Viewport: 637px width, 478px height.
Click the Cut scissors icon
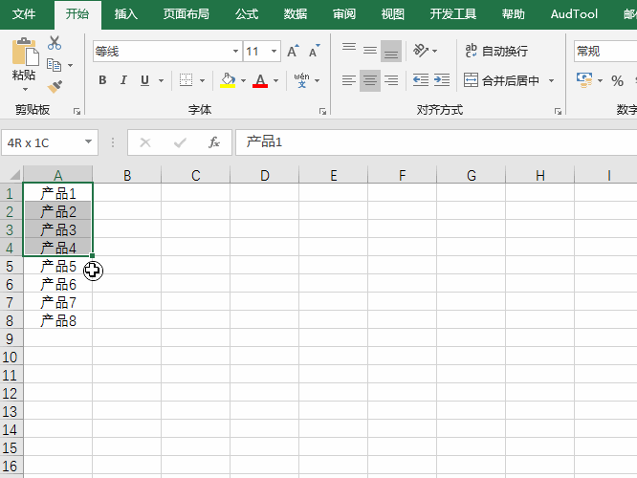[x=54, y=43]
